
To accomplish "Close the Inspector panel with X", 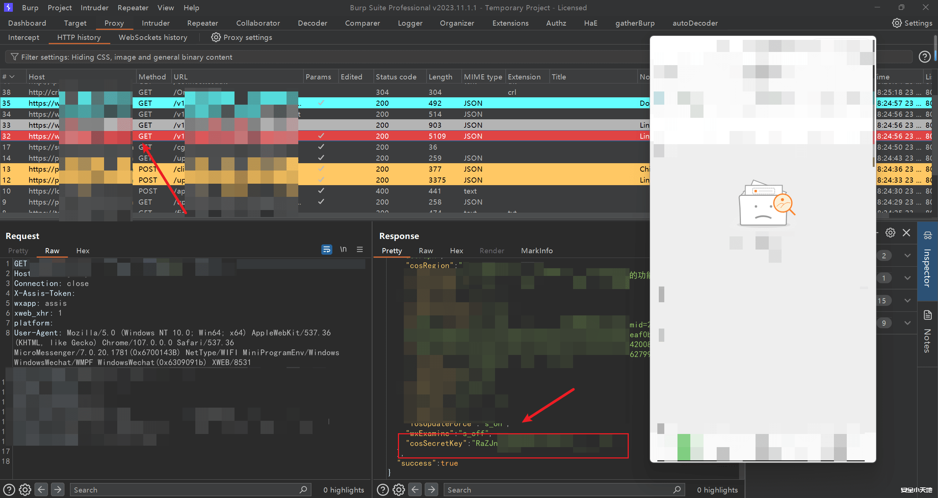I will click(906, 233).
